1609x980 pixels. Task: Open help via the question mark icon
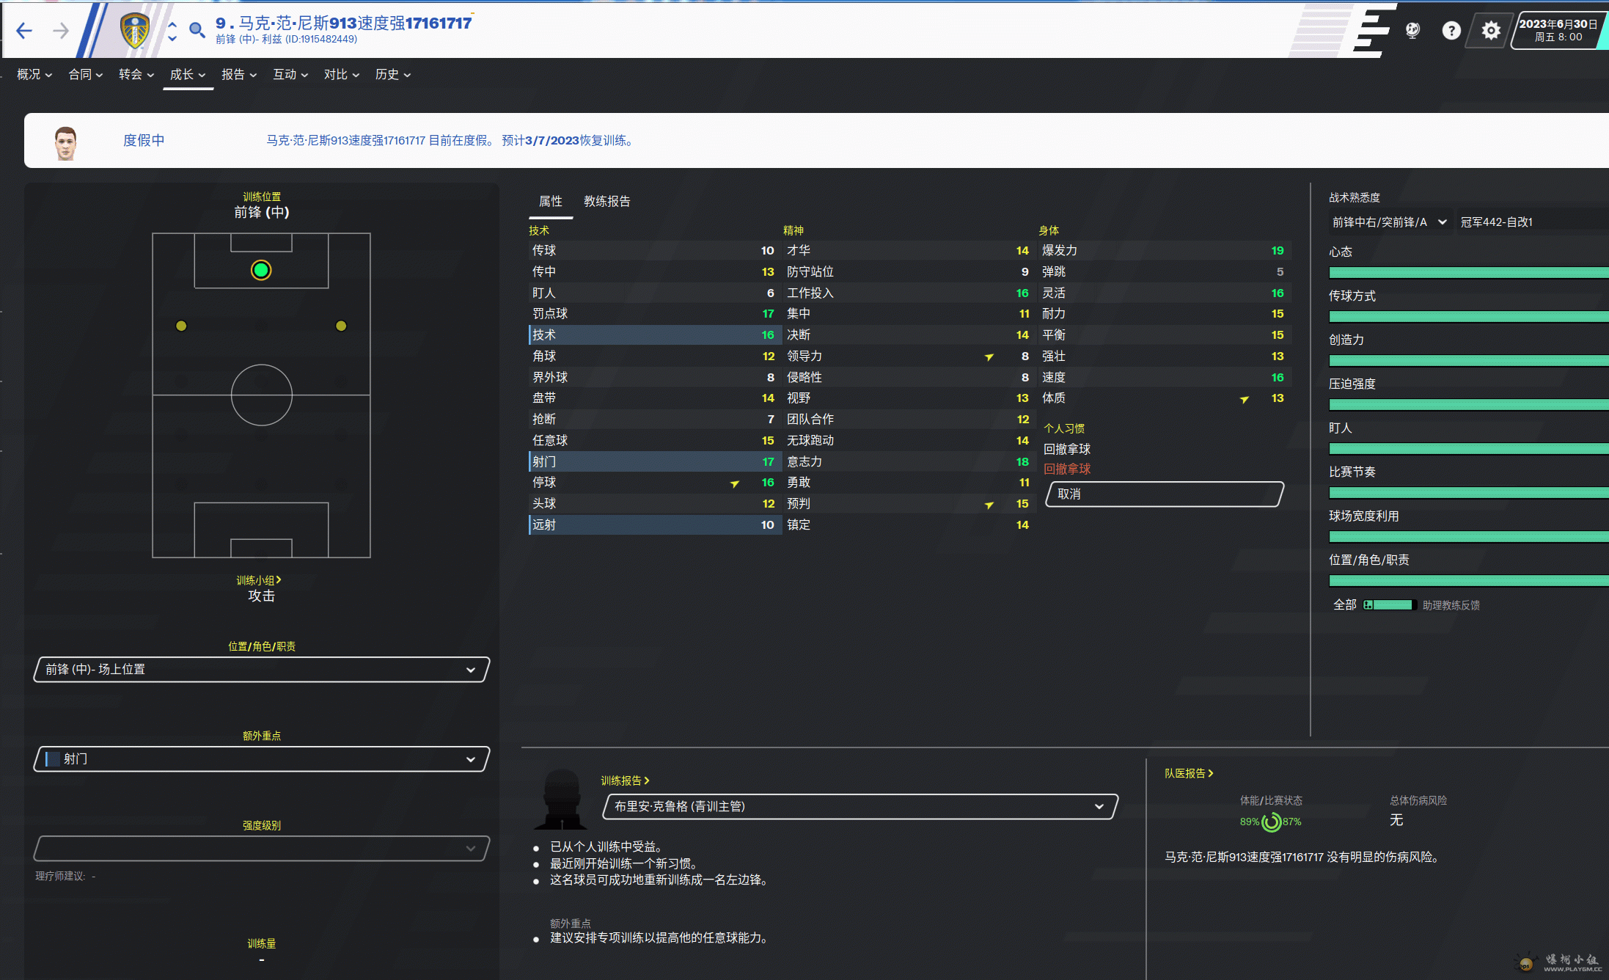1451,30
